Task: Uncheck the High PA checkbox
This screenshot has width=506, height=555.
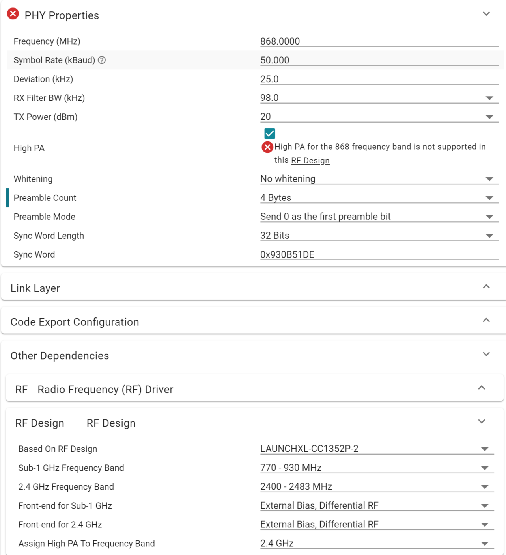Action: pos(270,134)
